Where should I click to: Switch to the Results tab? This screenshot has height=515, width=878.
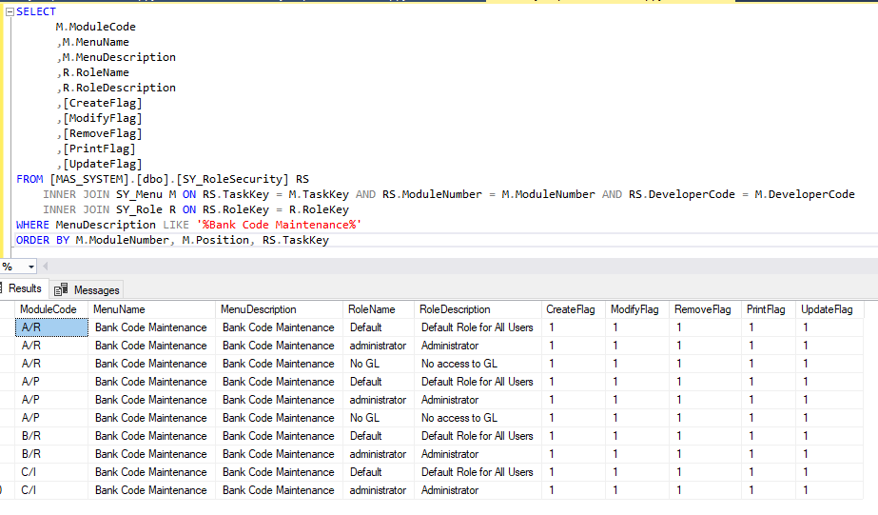(24, 288)
